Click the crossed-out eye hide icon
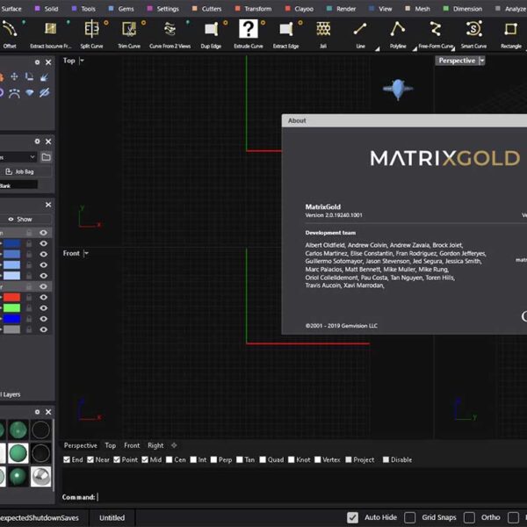 pos(45,92)
